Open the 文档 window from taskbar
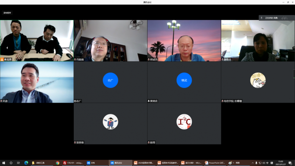This screenshot has width=295, height=166. [96, 163]
